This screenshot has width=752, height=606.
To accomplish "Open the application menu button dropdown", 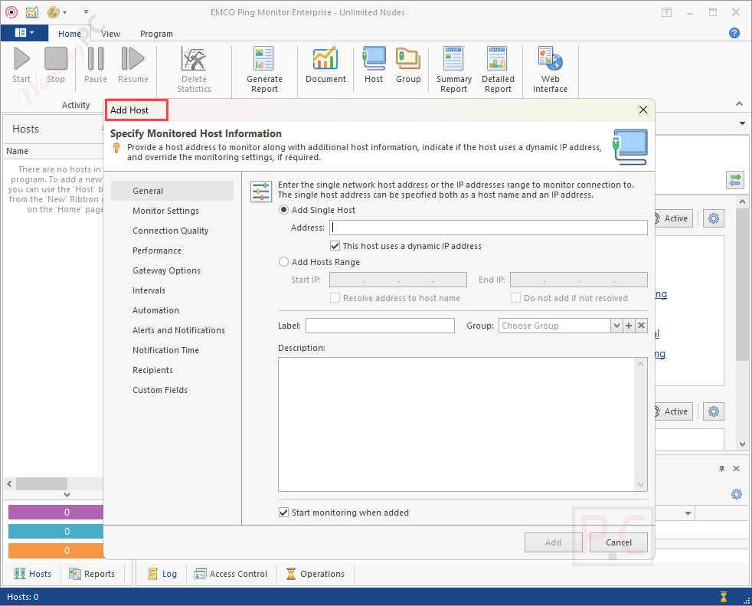I will tap(25, 33).
